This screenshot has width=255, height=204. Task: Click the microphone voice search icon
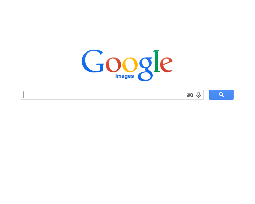coord(199,95)
